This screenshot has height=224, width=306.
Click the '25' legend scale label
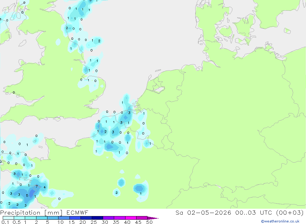pyautogui.click(x=94, y=222)
